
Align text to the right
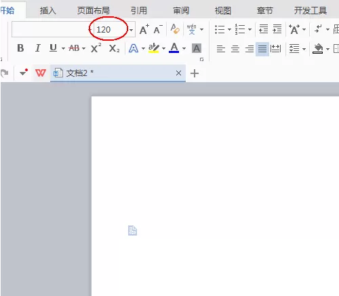click(250, 49)
